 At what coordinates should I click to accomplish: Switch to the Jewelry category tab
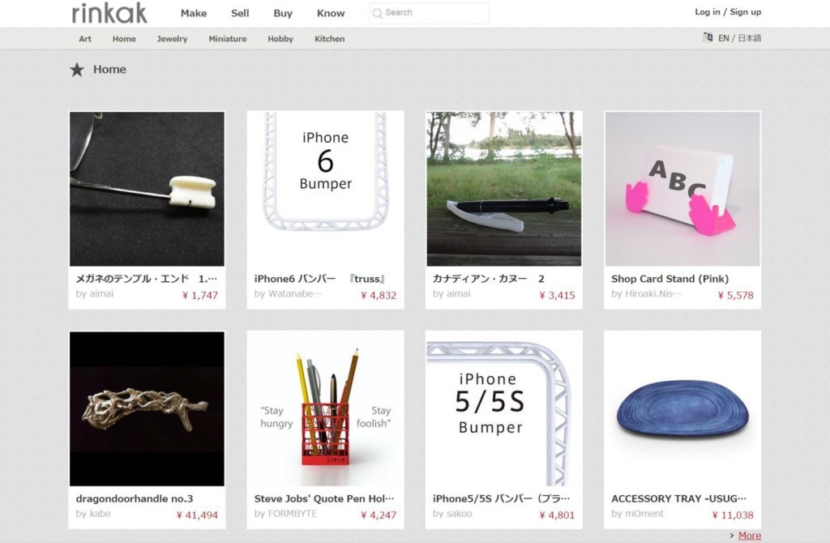click(x=172, y=39)
